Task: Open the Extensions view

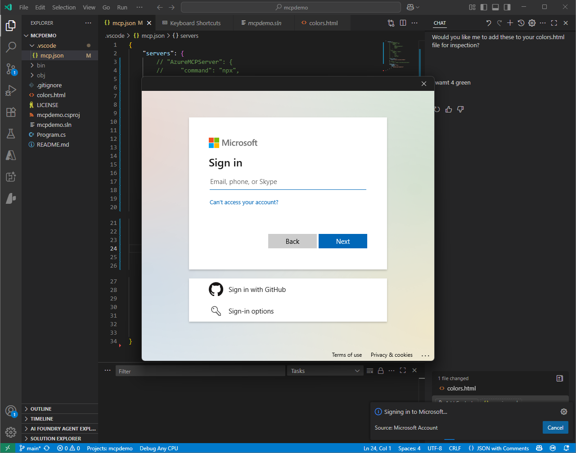Action: coord(11,112)
